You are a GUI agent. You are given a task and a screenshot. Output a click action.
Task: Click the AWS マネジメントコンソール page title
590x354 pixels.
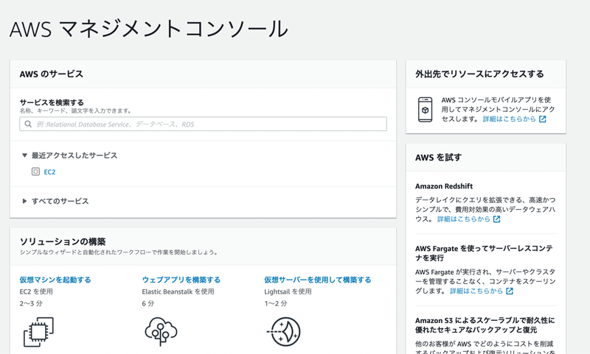(149, 29)
